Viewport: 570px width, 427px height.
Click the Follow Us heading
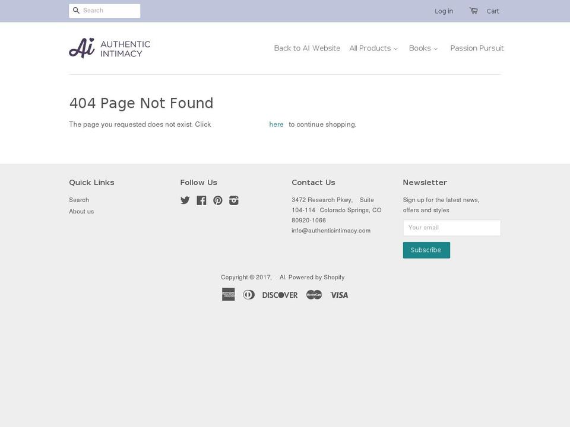point(198,183)
